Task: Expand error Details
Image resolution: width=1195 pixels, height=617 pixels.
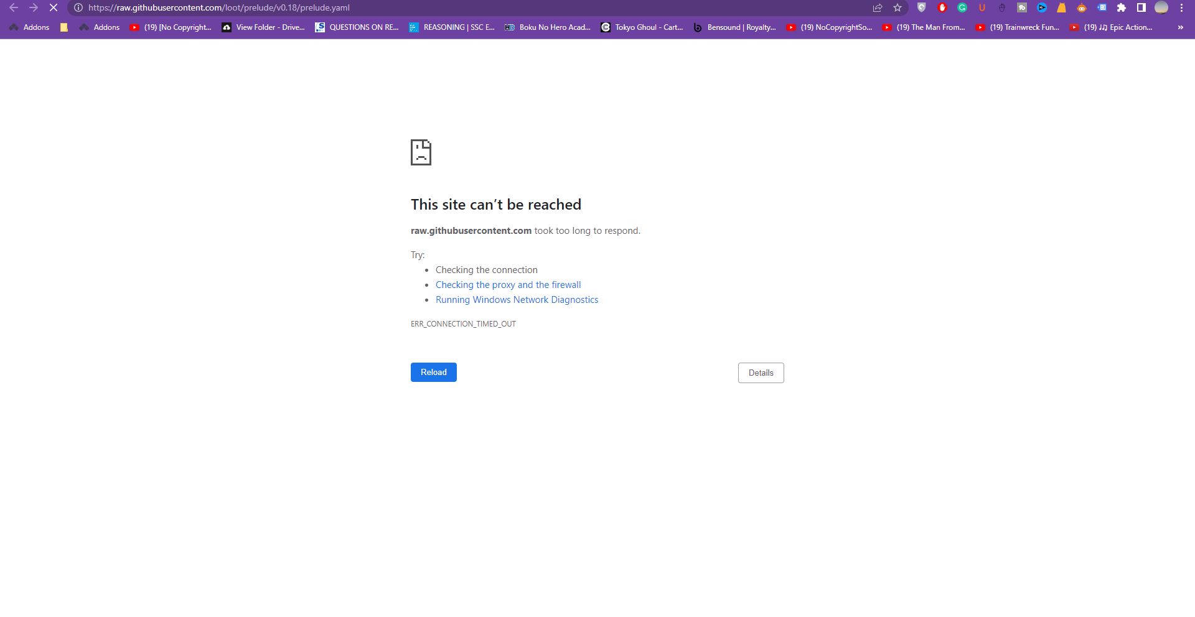Action: pyautogui.click(x=761, y=373)
